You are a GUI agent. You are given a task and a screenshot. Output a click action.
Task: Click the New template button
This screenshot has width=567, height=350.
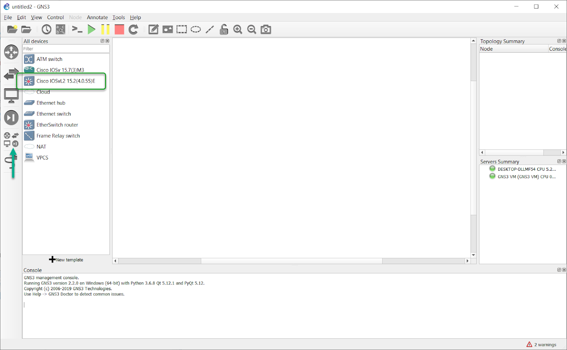[x=66, y=260]
